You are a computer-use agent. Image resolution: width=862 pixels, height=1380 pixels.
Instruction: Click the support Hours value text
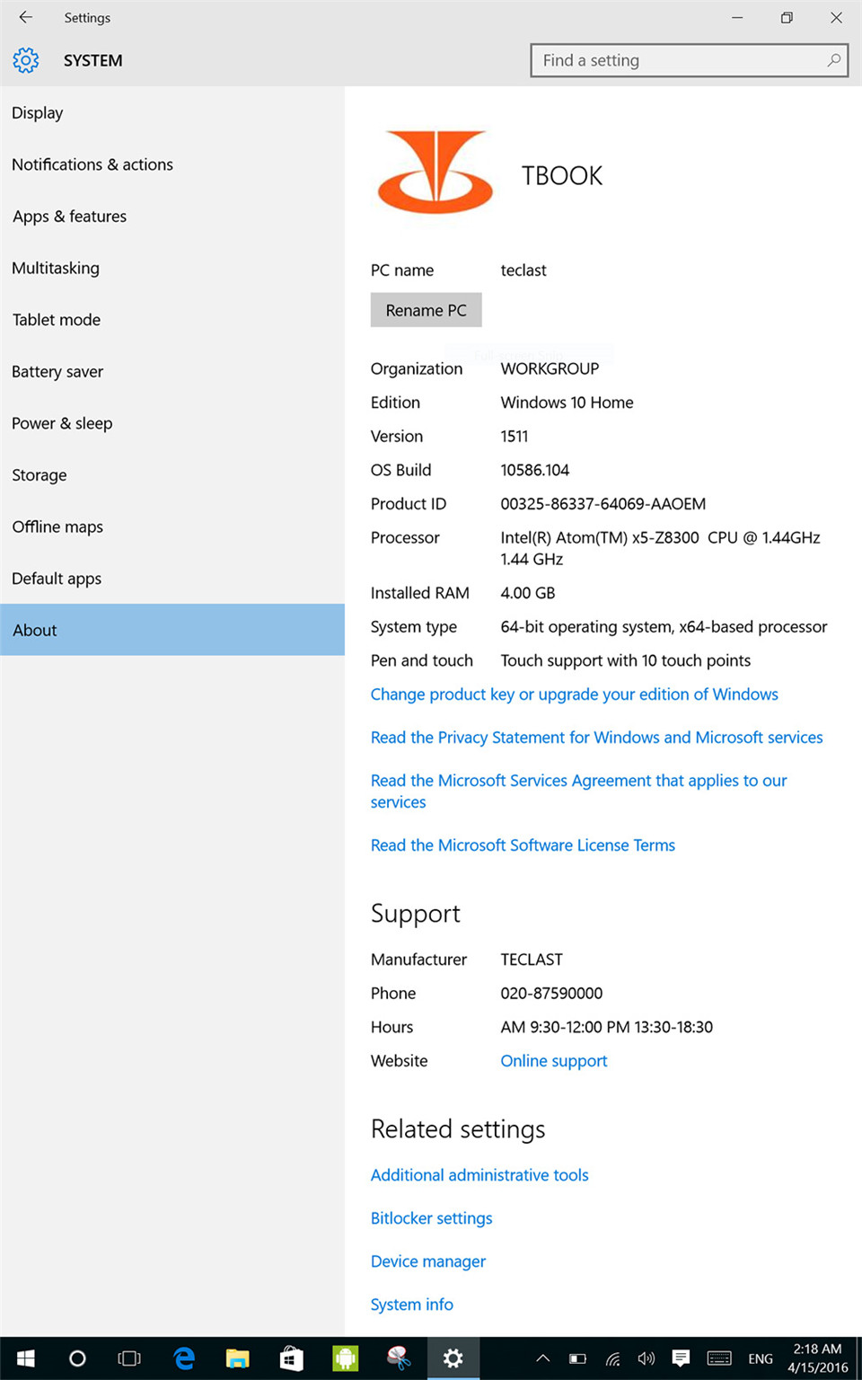[607, 1027]
